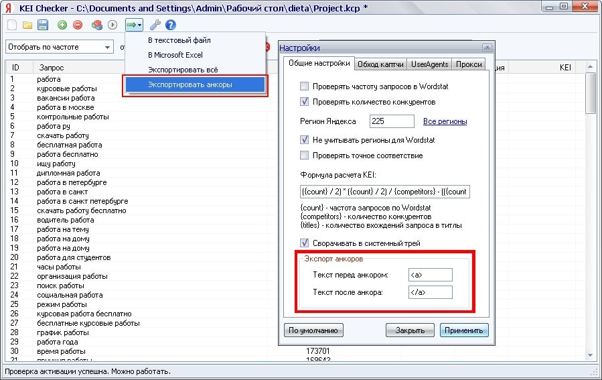Viewport: 602px width, 380px height.
Task: Sort by the ID column header
Action: pos(19,68)
